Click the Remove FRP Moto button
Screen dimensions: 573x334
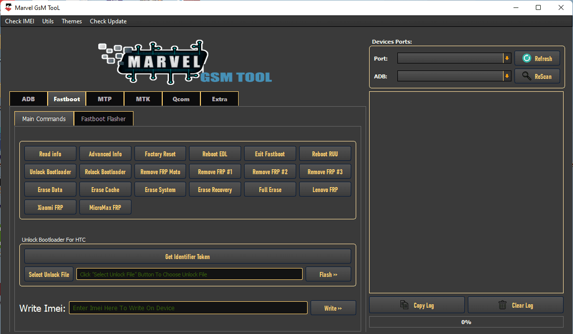[160, 172]
